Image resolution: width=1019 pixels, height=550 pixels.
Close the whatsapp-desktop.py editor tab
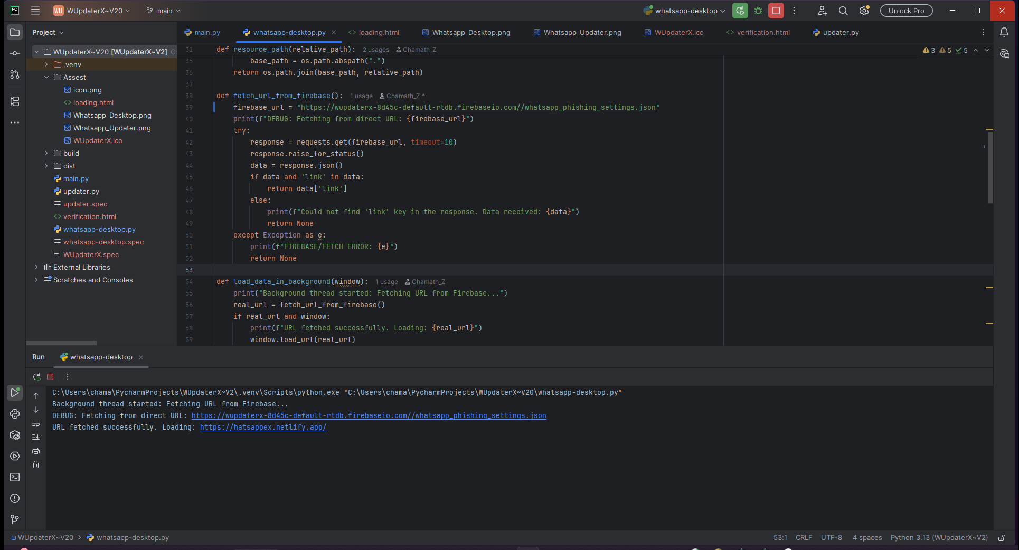334,32
